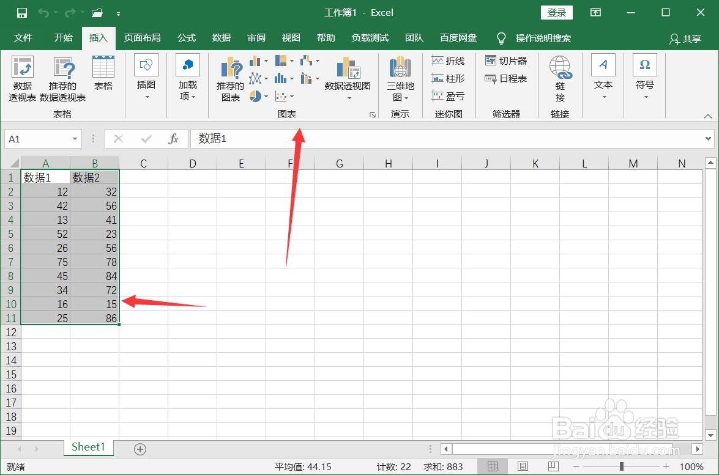
Task: Open the Symbols (符号) dropdown
Action: click(645, 77)
